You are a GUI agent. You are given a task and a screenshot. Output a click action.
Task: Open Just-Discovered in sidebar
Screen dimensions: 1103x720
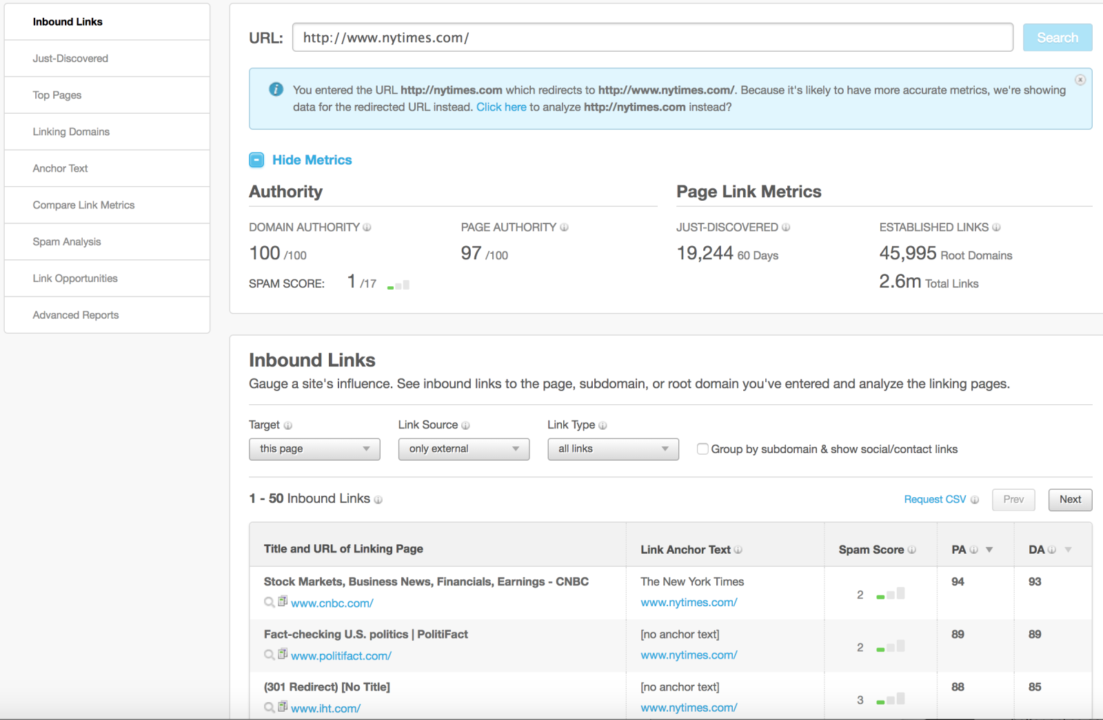click(x=107, y=59)
